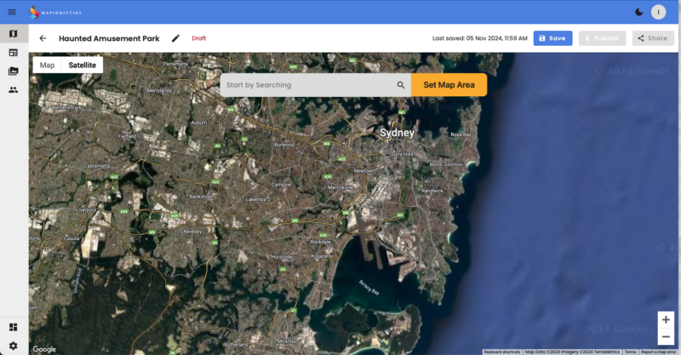Open the team members sidebar icon
Viewport: 681px width, 355px height.
click(x=13, y=89)
